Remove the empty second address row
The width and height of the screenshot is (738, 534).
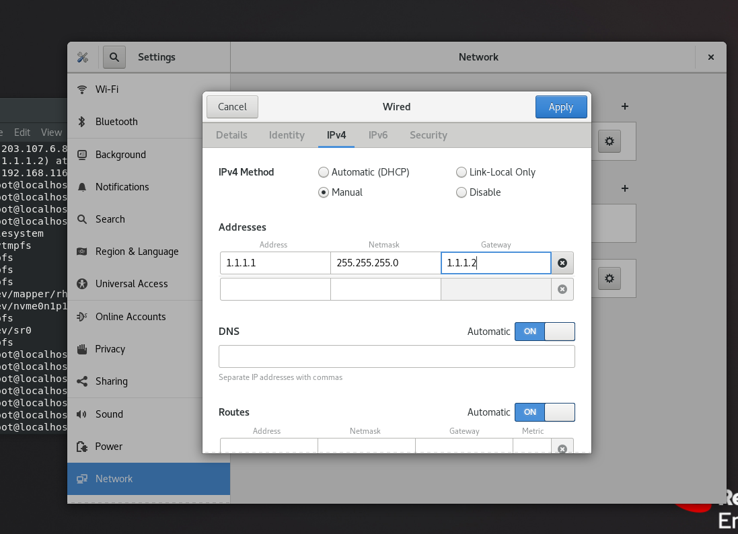[x=562, y=289]
